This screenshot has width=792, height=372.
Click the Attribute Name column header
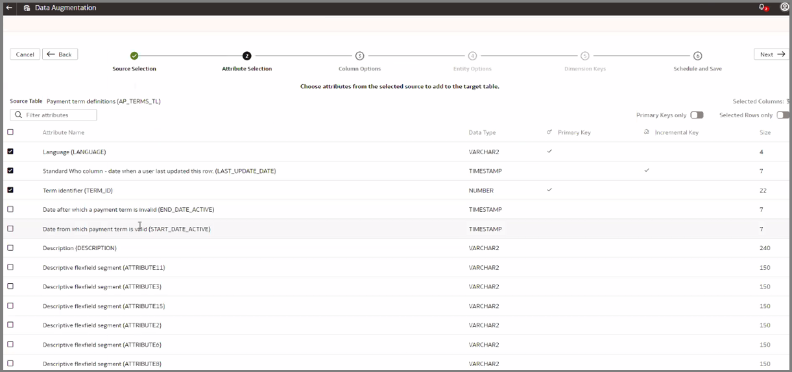tap(64, 132)
